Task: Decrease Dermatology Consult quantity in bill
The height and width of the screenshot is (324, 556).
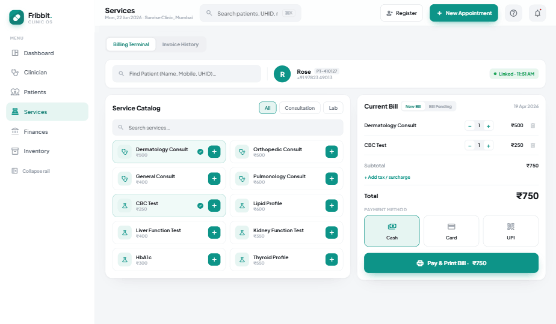Action: coord(470,125)
